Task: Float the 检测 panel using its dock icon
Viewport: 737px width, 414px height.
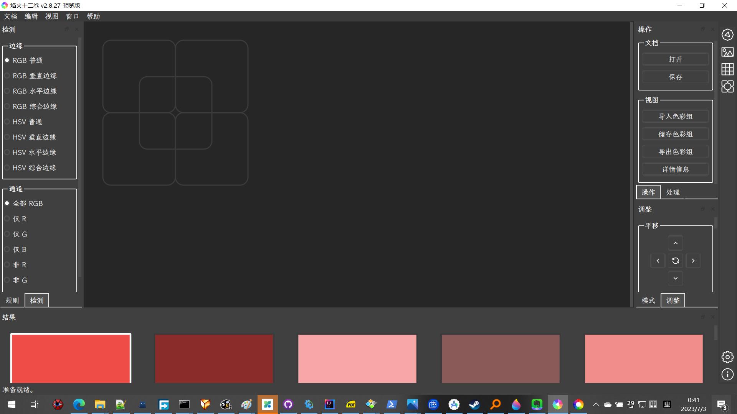Action: pos(67,29)
